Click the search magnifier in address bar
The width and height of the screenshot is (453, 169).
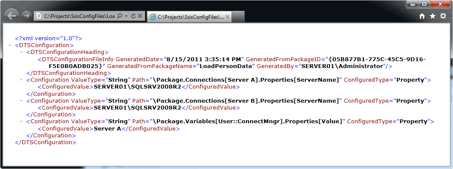[120, 16]
